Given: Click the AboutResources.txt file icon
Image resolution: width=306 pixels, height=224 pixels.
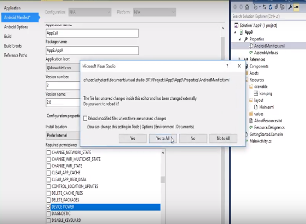Looking at the screenshot, I should click(x=251, y=121).
